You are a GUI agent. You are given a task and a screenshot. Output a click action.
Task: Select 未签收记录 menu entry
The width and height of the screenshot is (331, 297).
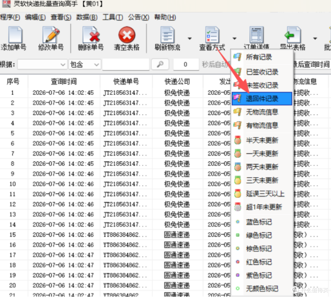tap(262, 85)
